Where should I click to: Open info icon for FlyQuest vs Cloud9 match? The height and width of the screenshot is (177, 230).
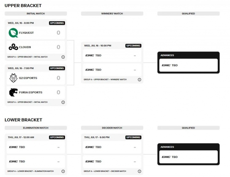(x=63, y=57)
